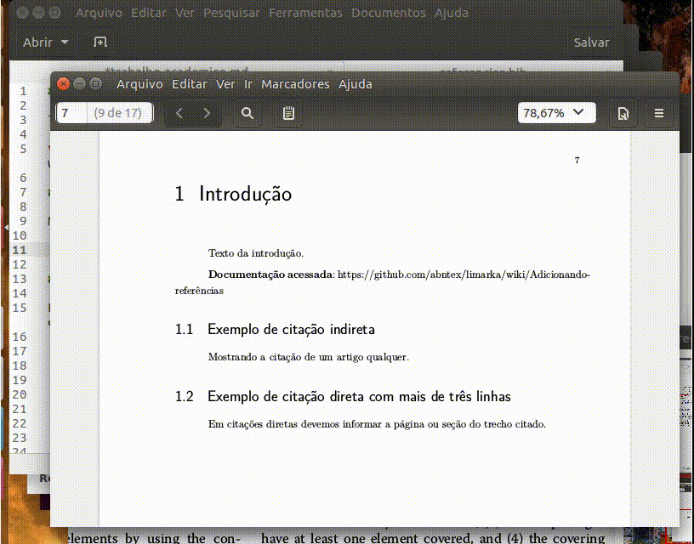This screenshot has height=544, width=694.
Task: Open Documentos menu in text editor
Action: pos(388,13)
